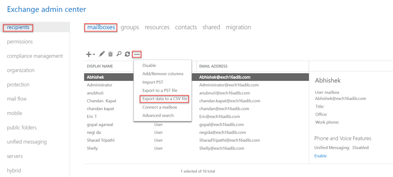
Task: Select the negi da mailbox row
Action: coord(196,132)
